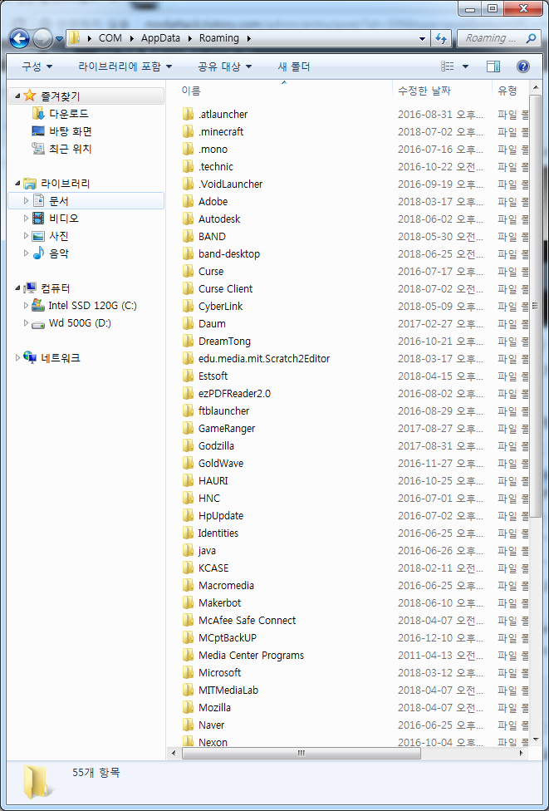Click the change view icon
The width and height of the screenshot is (549, 811).
point(448,66)
